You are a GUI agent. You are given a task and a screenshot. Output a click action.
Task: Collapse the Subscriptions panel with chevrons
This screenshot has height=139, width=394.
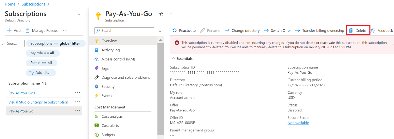click(x=78, y=14)
